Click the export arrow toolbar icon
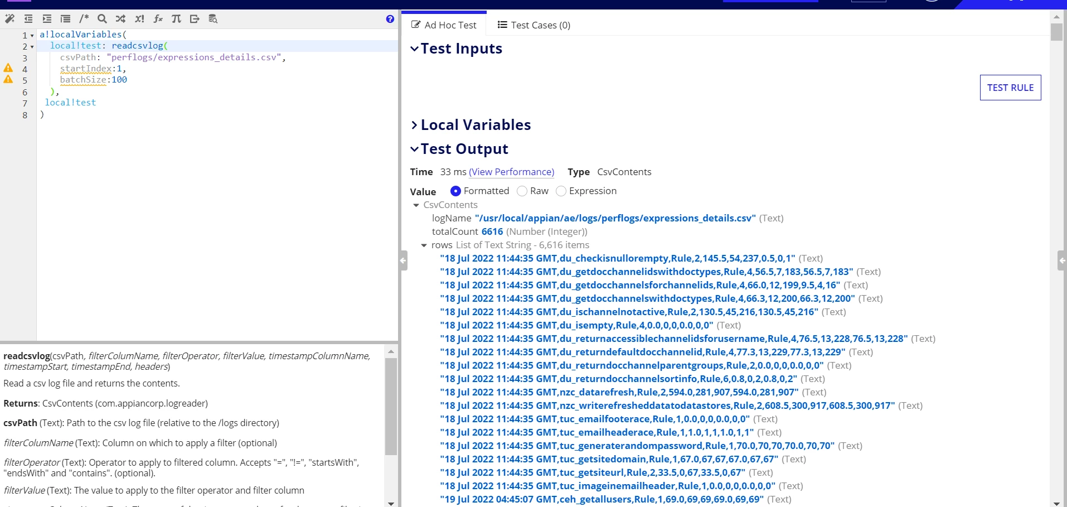Image resolution: width=1067 pixels, height=507 pixels. (x=195, y=19)
